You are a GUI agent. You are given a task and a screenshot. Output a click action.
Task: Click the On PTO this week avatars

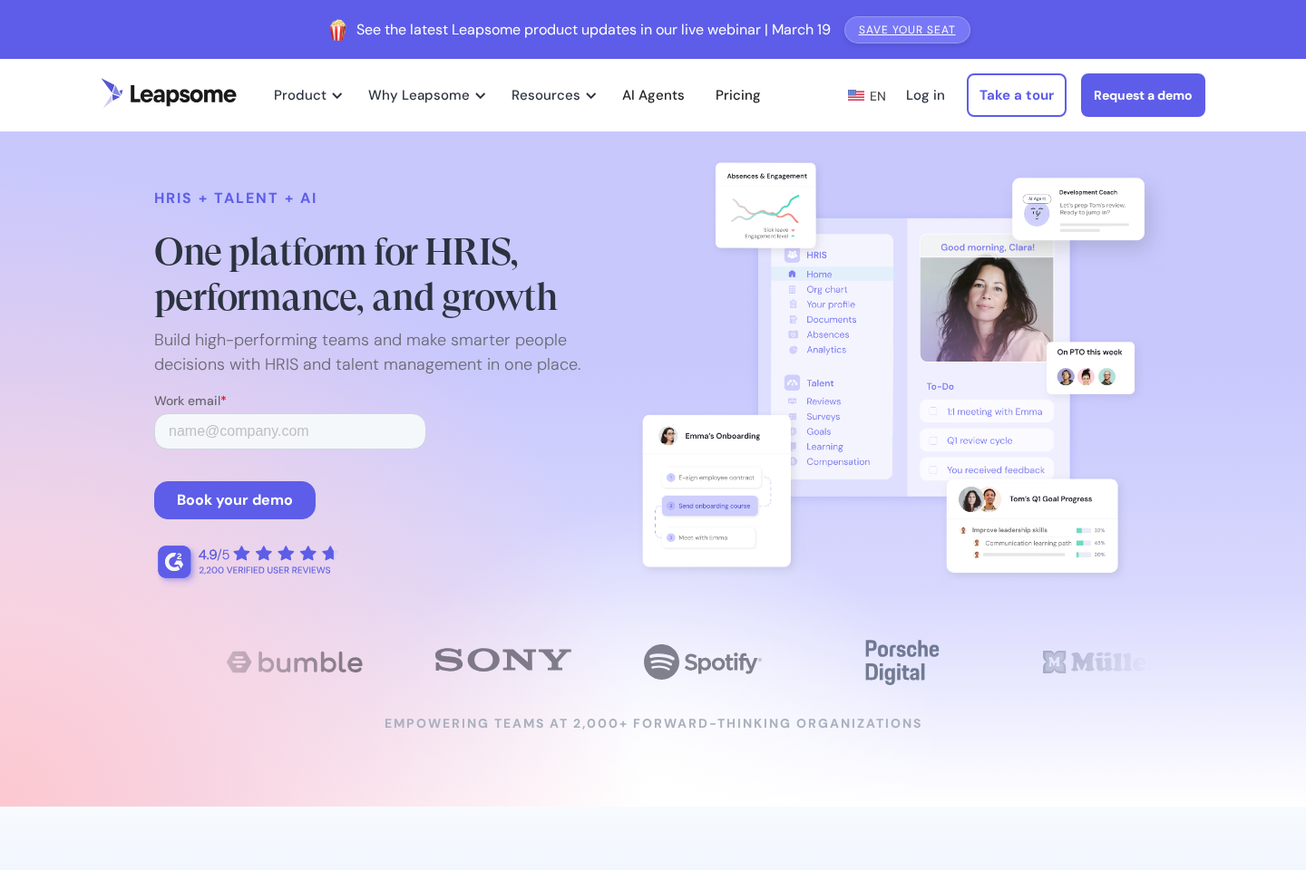click(1087, 376)
